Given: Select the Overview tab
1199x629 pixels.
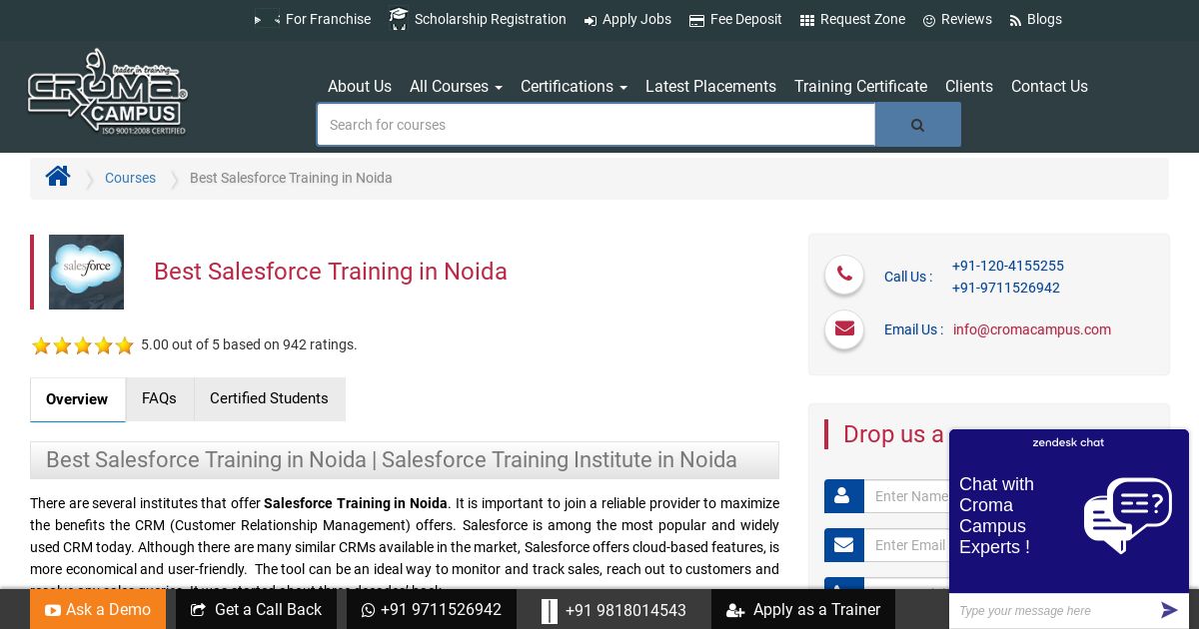Looking at the screenshot, I should point(78,399).
